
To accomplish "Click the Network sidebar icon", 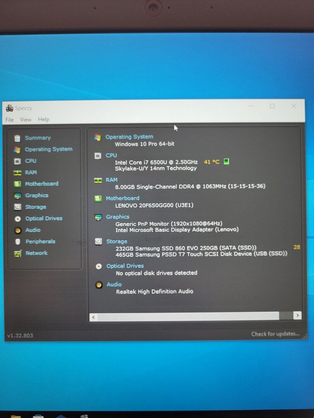I will pos(17,254).
